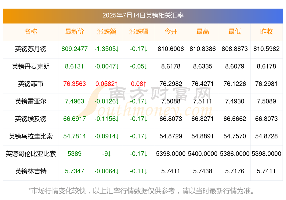Click latest price 66.6917
The image size is (286, 200).
click(x=74, y=119)
